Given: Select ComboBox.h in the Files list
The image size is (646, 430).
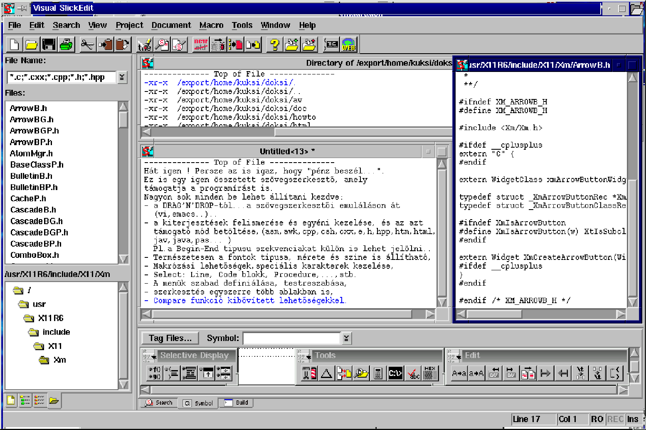Looking at the screenshot, I should (x=35, y=255).
